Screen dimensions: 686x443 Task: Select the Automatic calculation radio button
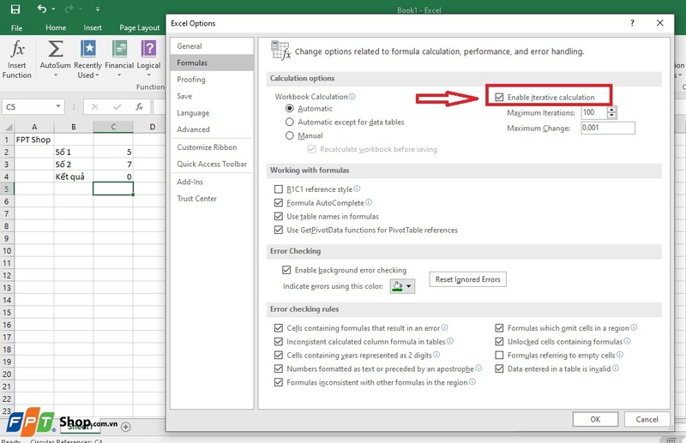click(x=290, y=108)
